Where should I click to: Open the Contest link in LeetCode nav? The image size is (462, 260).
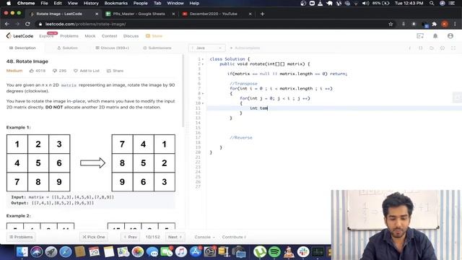109,36
